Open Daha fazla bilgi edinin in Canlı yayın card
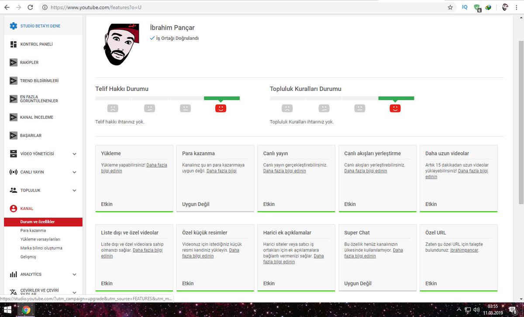The image size is (524, 317). click(x=284, y=171)
